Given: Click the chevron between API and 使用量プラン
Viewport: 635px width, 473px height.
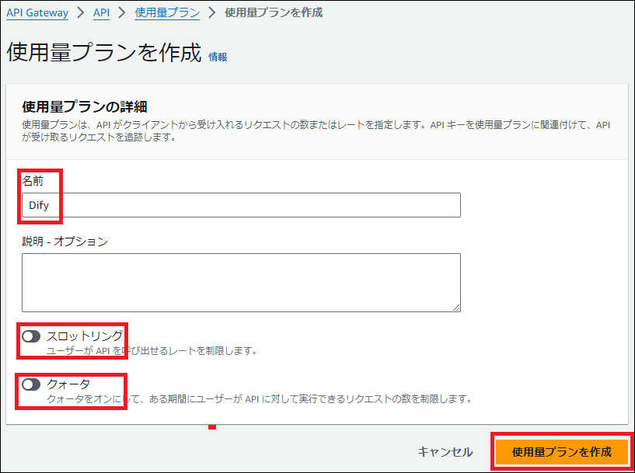Looking at the screenshot, I should point(121,12).
